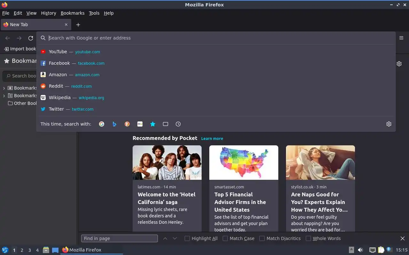
Task: Click the Pocket Learn more link
Action: pos(212,138)
